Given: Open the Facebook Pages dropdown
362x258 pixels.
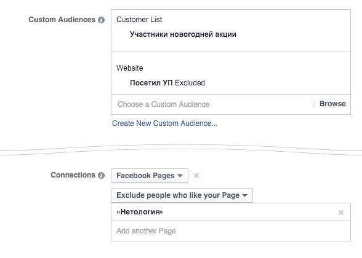Looking at the screenshot, I should [150, 176].
